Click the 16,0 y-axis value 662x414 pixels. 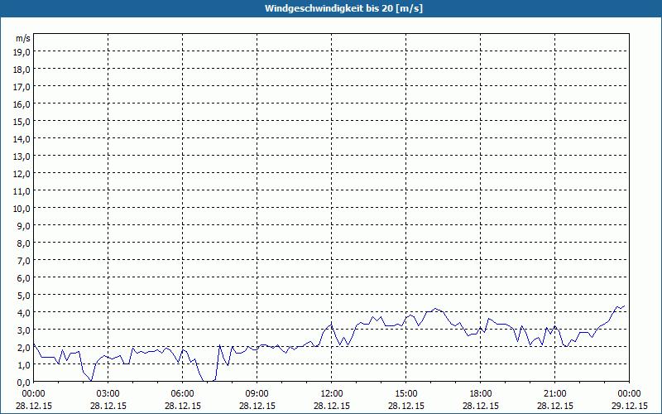(23, 104)
